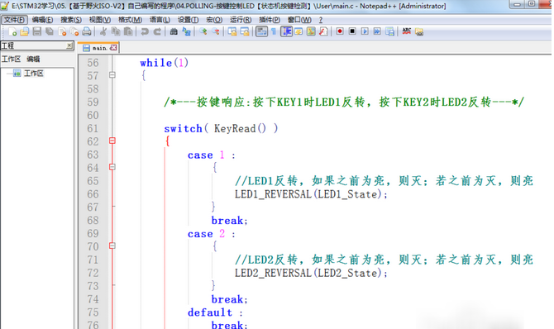Click the synchronize vertical scrolling icon
Image resolution: width=554 pixels, height=329 pixels.
click(x=232, y=31)
